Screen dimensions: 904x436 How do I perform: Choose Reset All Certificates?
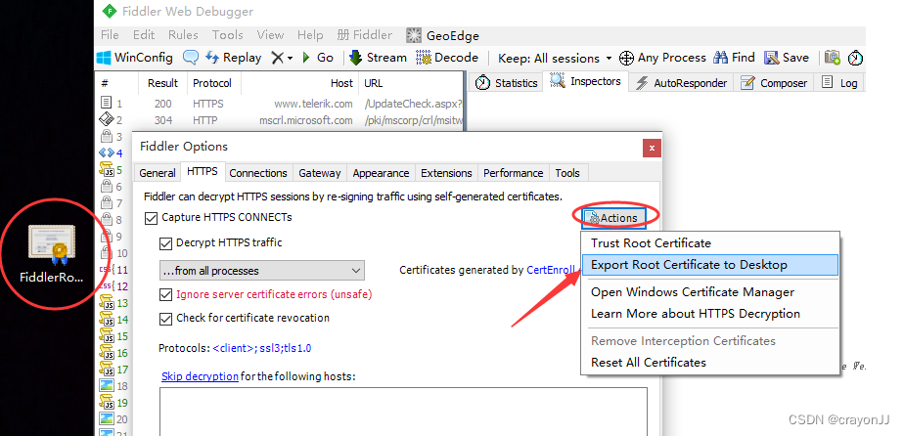[x=709, y=363]
